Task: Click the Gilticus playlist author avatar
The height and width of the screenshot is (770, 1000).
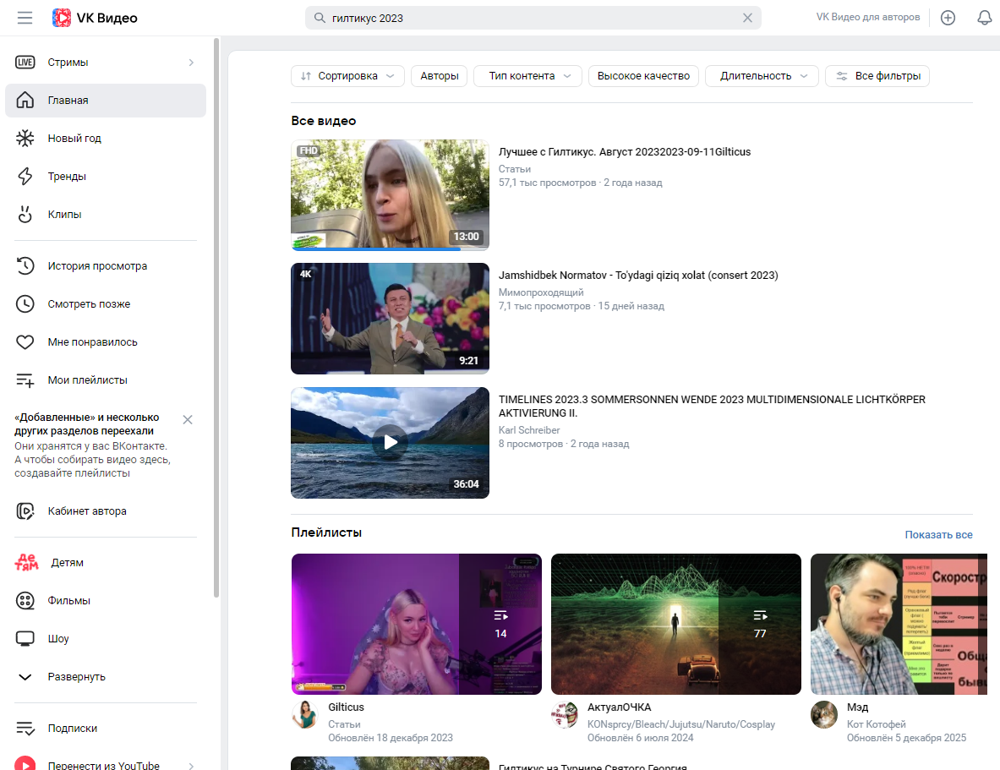Action: pyautogui.click(x=305, y=714)
